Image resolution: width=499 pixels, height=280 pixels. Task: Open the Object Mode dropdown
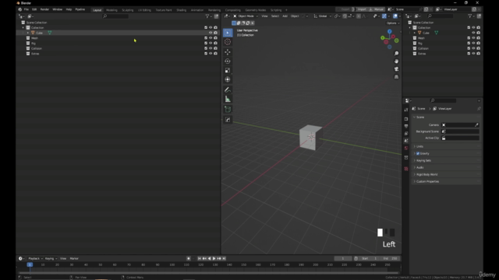246,16
